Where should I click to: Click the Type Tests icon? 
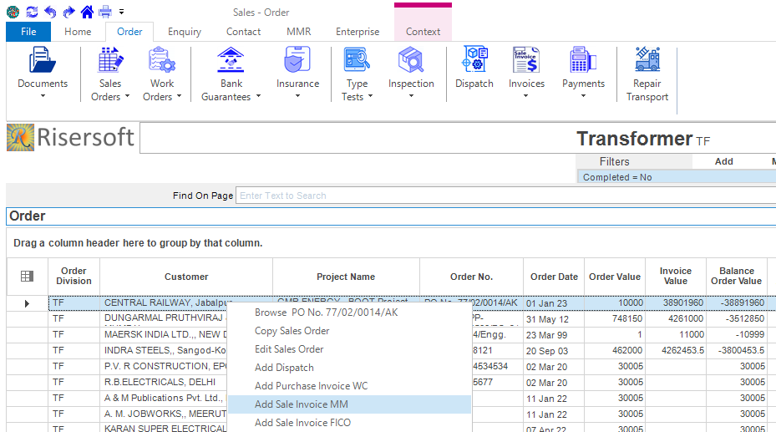(x=357, y=61)
